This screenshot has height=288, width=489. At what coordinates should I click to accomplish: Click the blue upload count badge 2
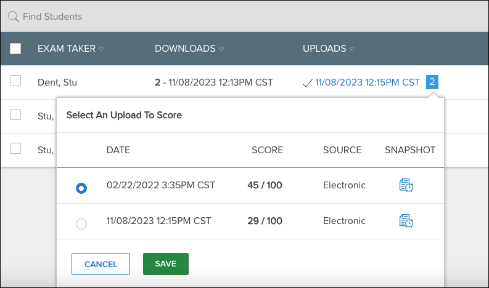(432, 82)
